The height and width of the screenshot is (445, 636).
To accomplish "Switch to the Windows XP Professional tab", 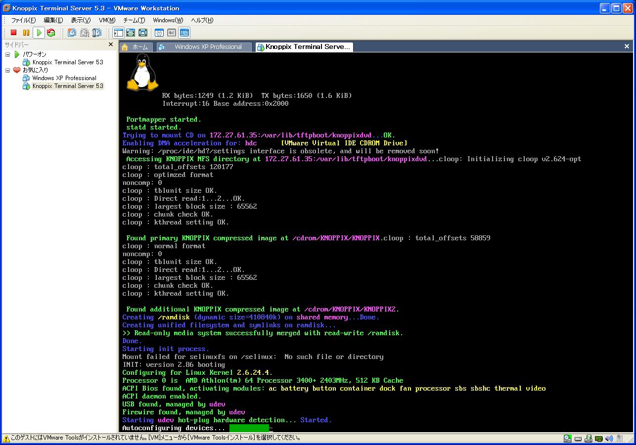I will click(204, 47).
